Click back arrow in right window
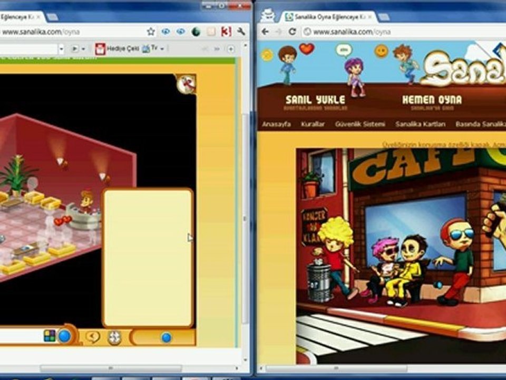The image size is (506, 380). 265,32
